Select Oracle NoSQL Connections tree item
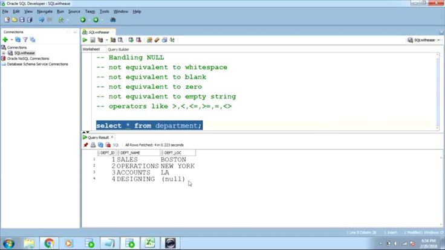Viewport: 445px width, 250px height. pyautogui.click(x=28, y=59)
